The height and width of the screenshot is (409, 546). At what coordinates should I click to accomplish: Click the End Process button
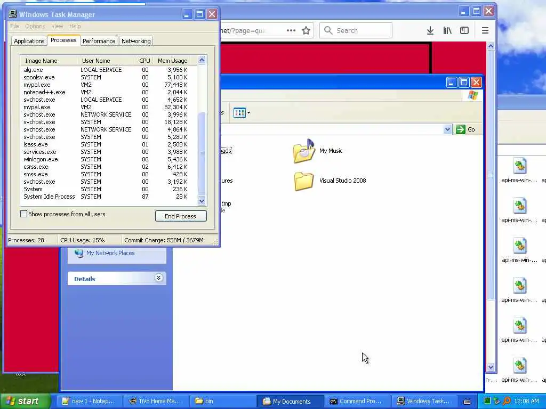point(181,216)
